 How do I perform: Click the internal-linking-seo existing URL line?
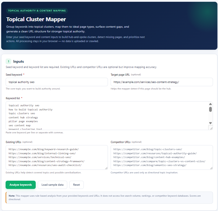point(42,153)
